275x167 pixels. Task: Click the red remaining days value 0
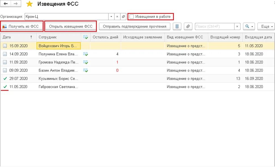(117, 71)
